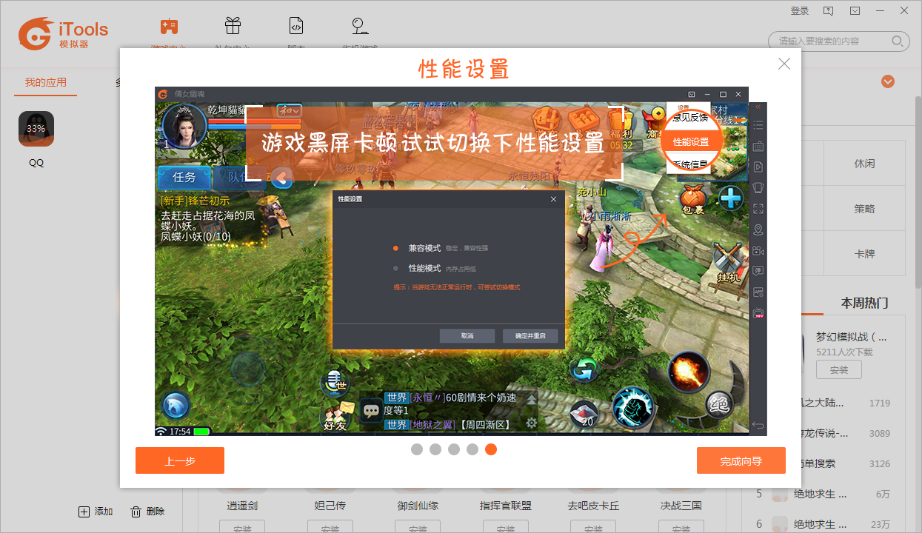Select the orange fifth wizard page dot

point(491,449)
